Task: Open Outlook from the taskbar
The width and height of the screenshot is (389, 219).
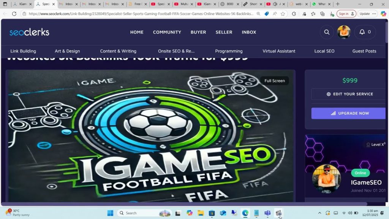Action: point(223,213)
